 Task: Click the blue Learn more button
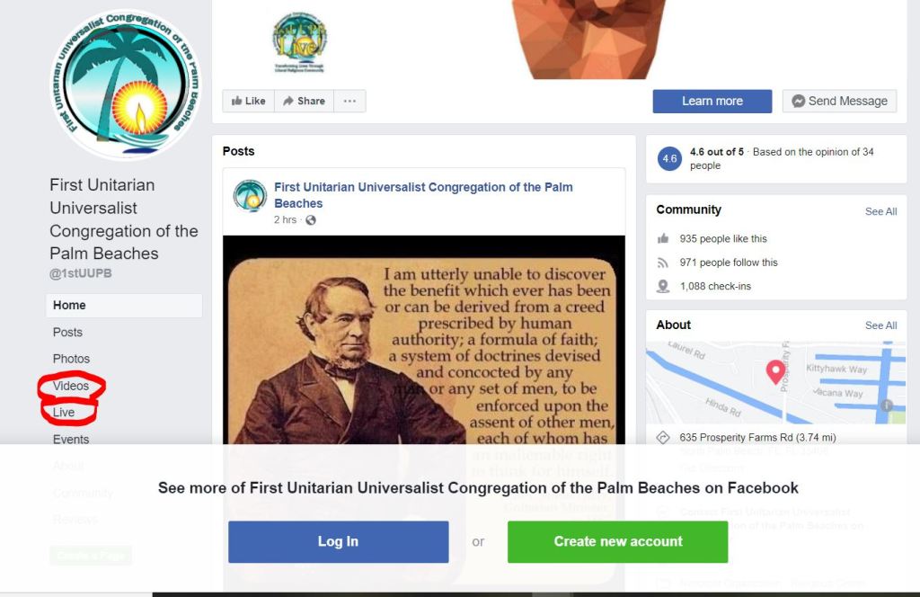coord(712,101)
